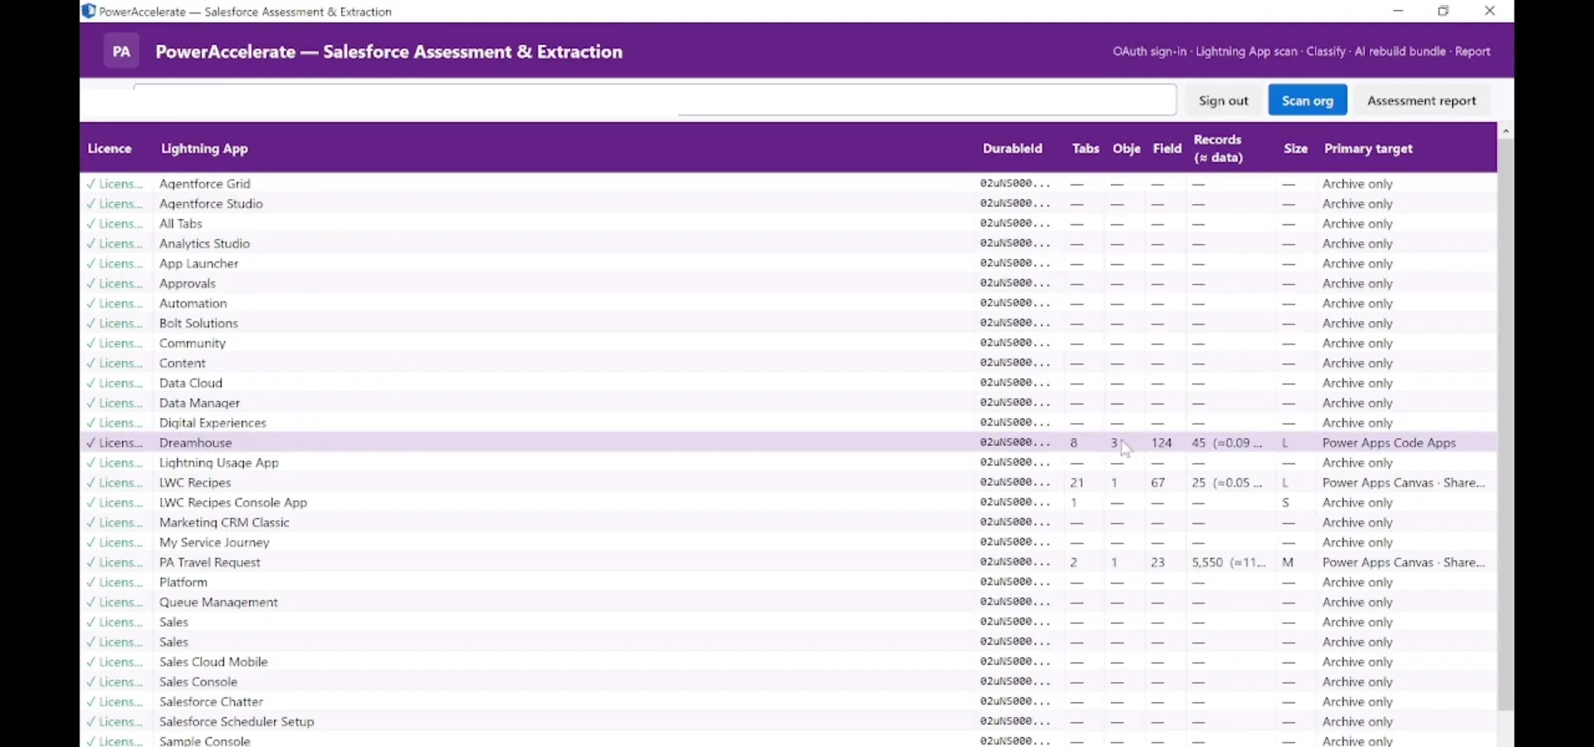Select the Bolt Solutions row
This screenshot has height=747, width=1594.
[x=789, y=323]
